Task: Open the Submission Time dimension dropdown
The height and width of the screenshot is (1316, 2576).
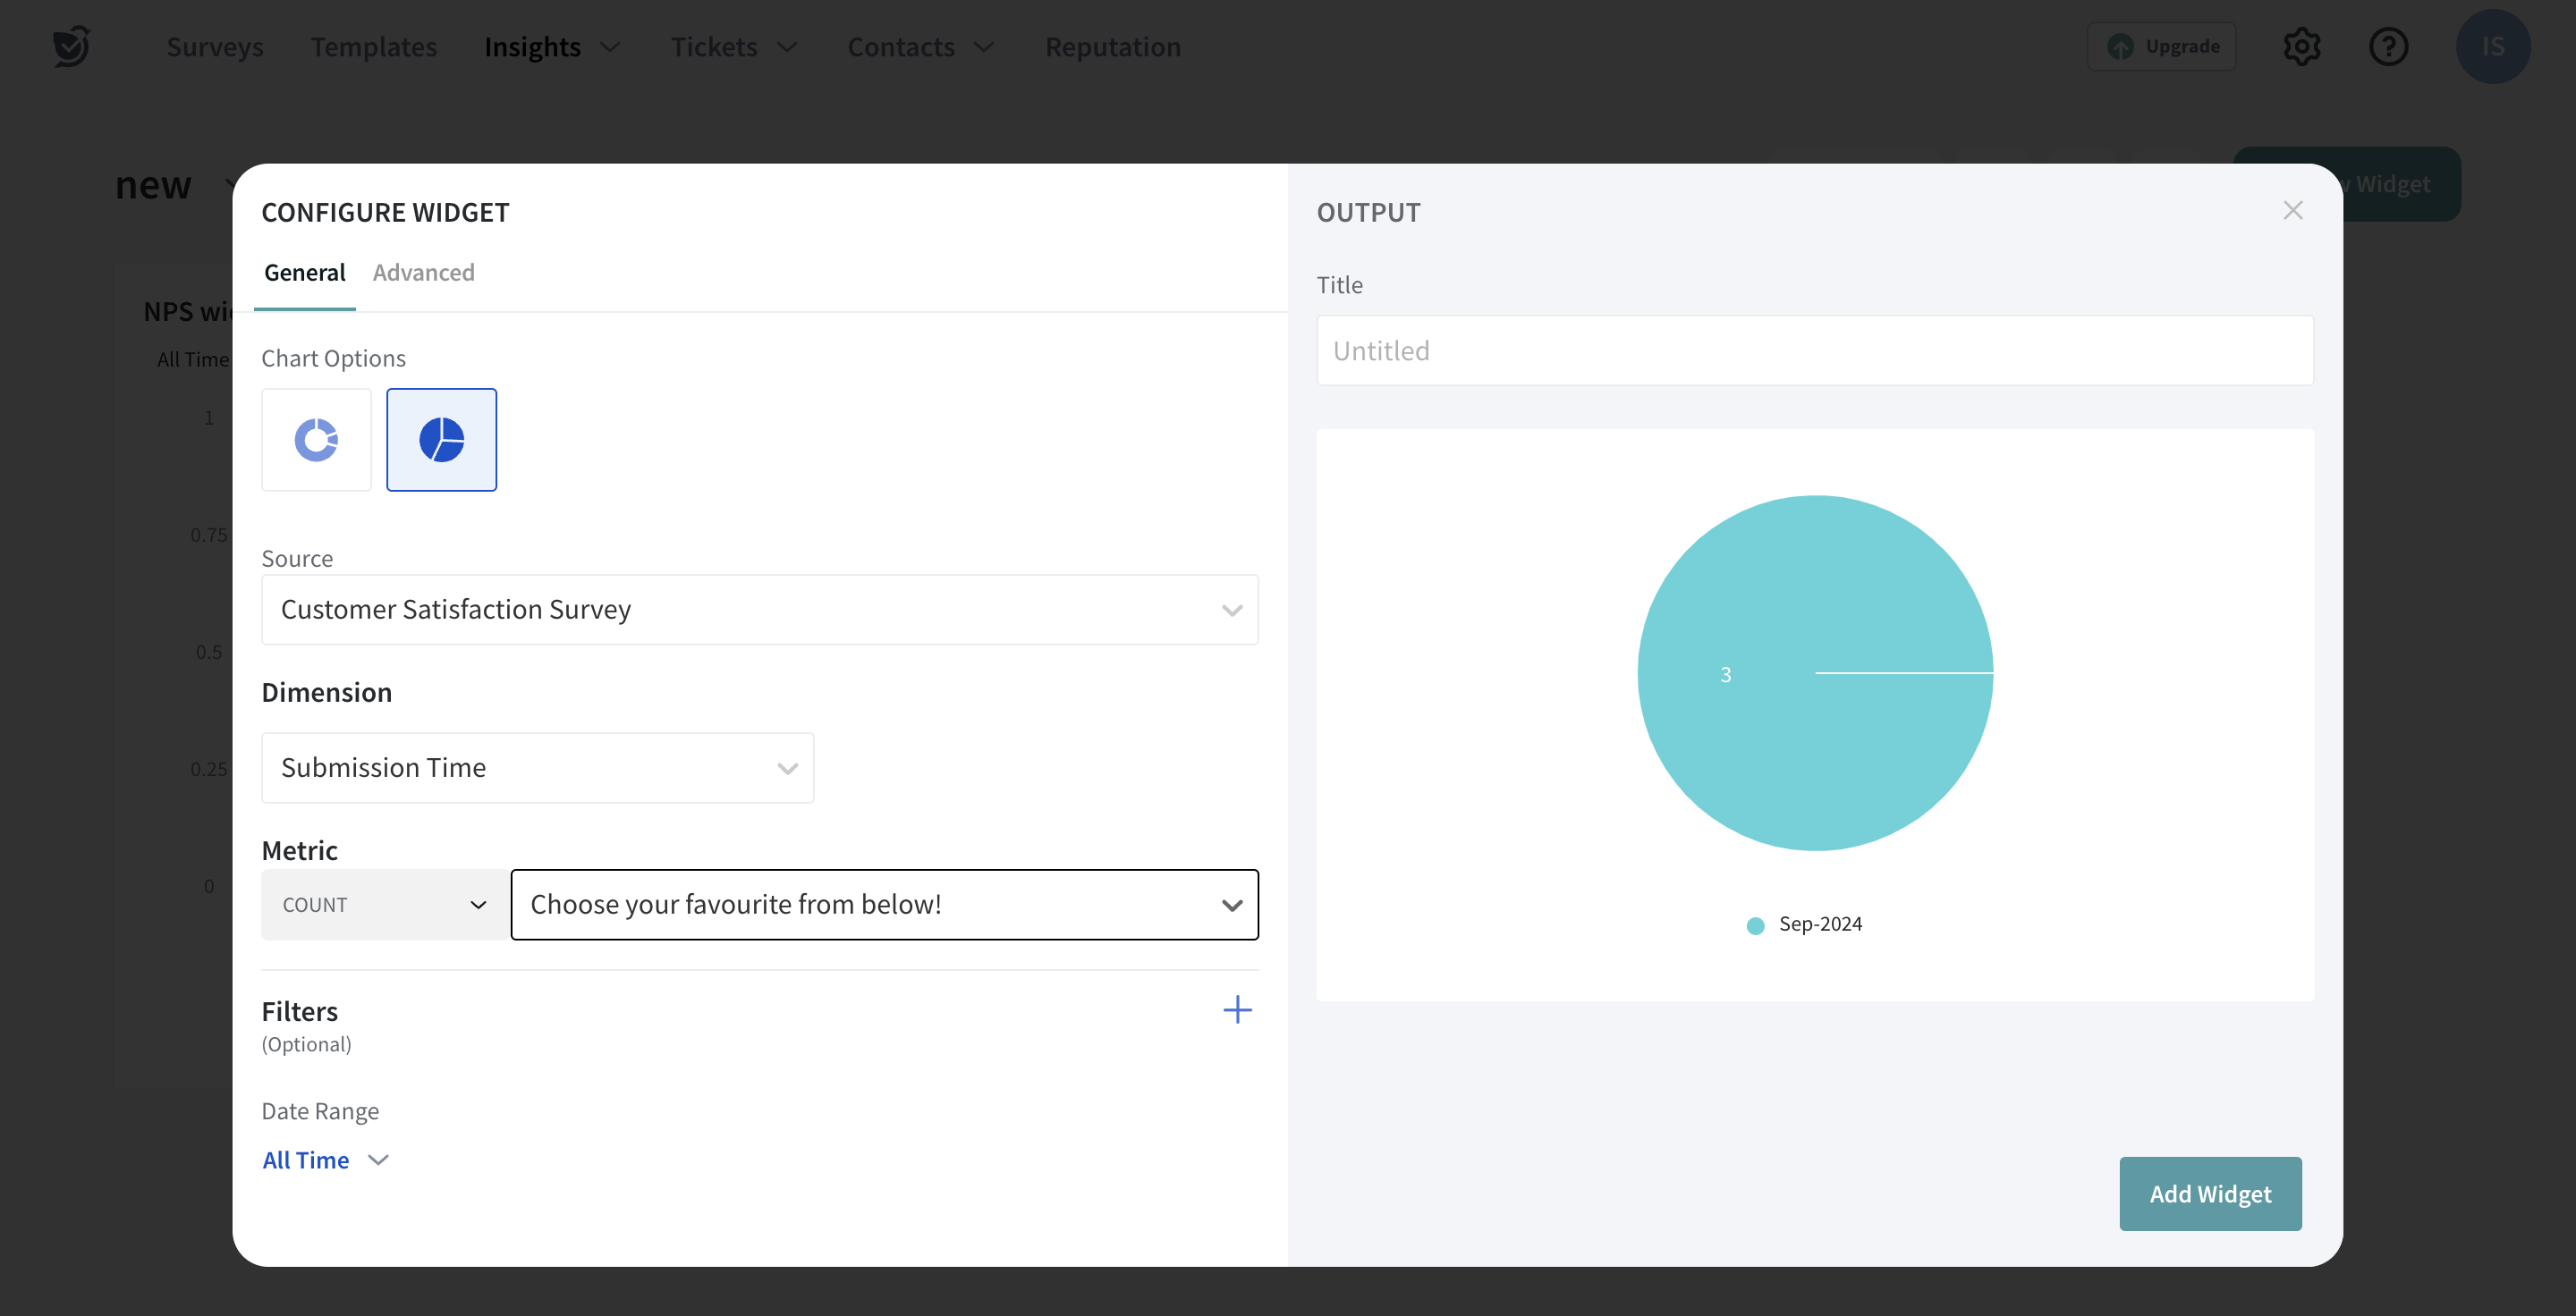Action: coord(537,767)
